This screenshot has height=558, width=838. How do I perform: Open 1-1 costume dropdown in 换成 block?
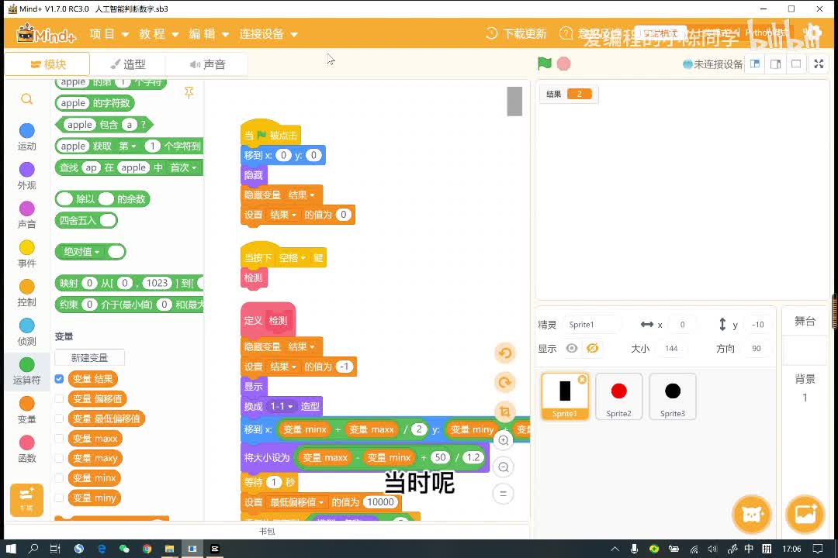[x=282, y=406]
